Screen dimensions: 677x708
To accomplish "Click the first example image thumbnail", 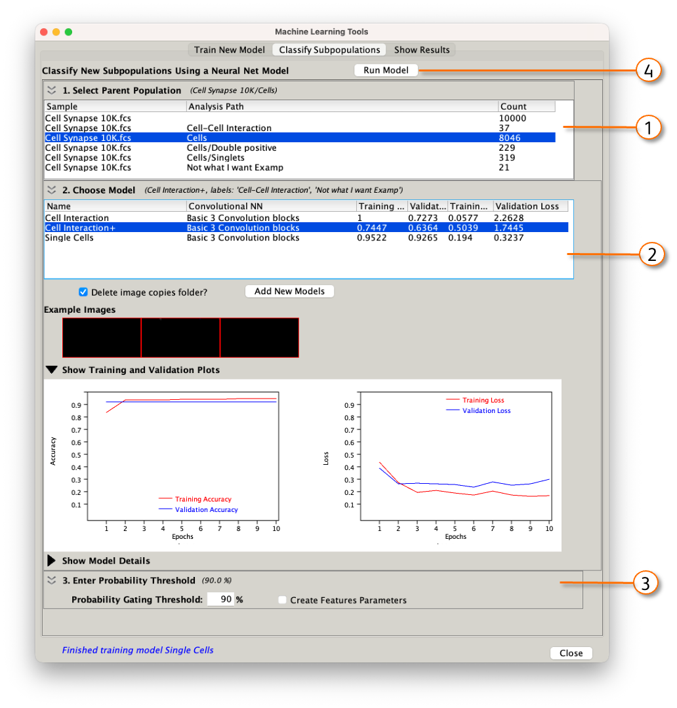I will click(x=102, y=338).
